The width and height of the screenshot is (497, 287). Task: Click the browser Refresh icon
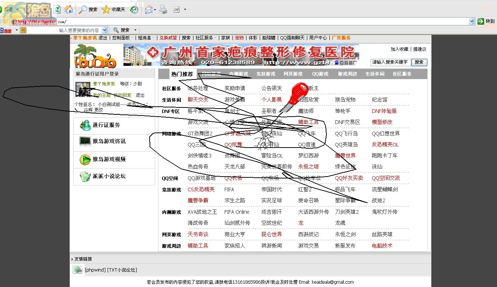57,10
